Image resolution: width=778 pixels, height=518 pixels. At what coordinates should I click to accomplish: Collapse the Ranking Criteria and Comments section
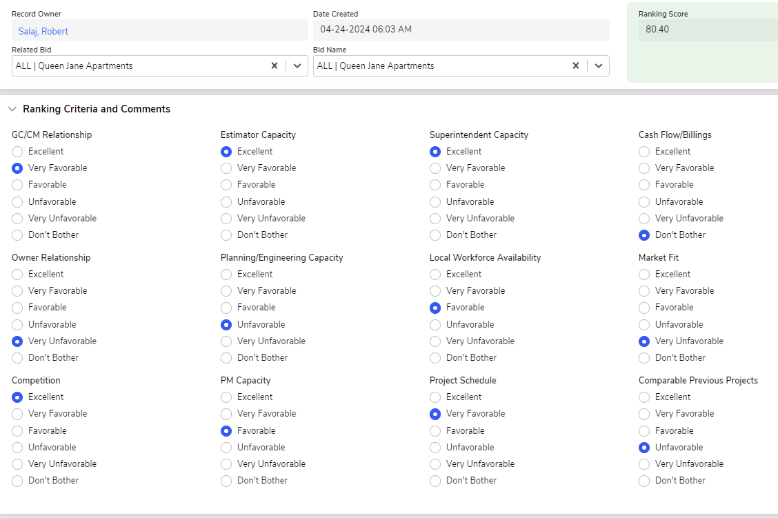click(12, 108)
